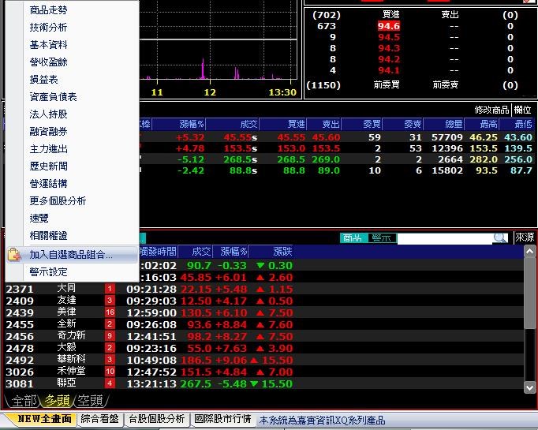Select 技術分析 from the context menu
This screenshot has height=430, width=538.
[x=48, y=28]
